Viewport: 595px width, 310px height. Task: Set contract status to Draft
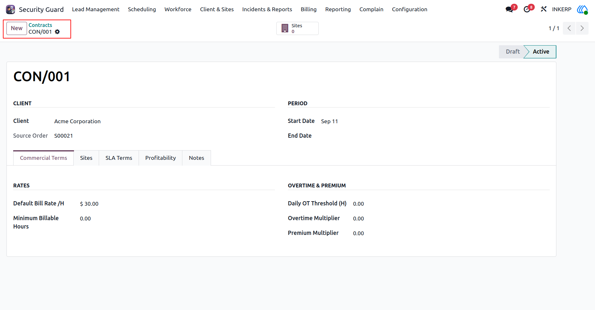[x=512, y=52]
